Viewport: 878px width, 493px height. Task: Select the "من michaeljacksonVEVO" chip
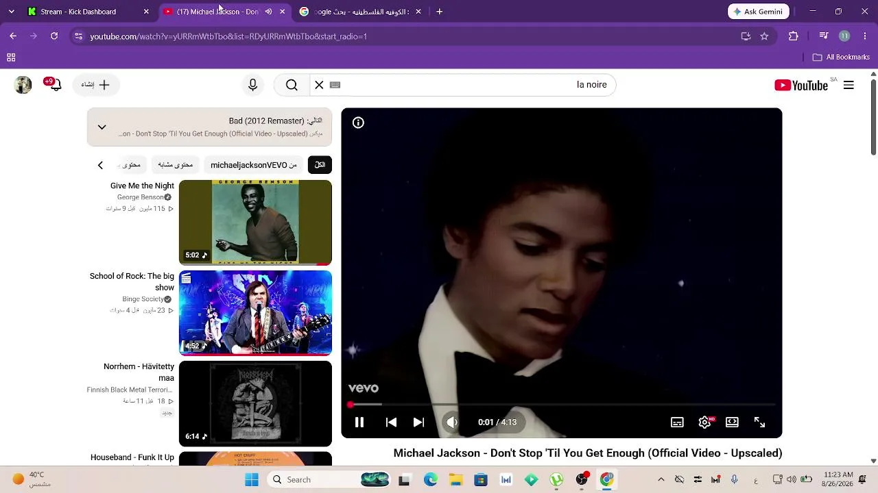point(254,165)
